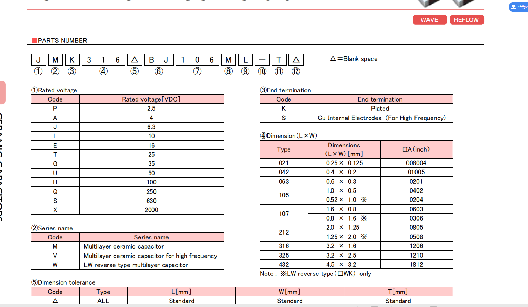
Task: Click the '③End termination' table title
Action: pos(285,90)
